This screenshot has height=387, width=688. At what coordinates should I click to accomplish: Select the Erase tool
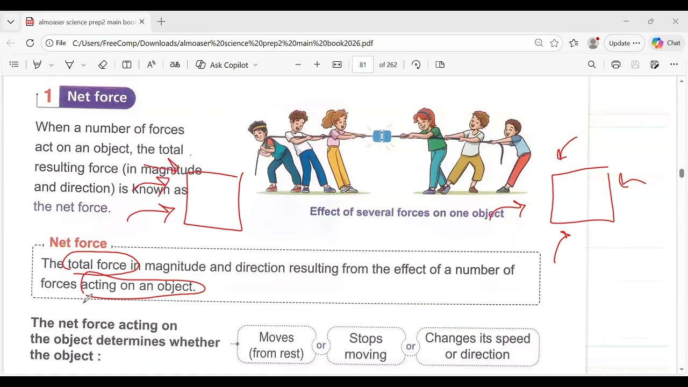pos(103,64)
